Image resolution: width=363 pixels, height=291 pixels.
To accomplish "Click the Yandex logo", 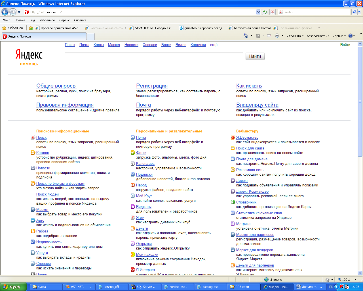I will point(29,55).
